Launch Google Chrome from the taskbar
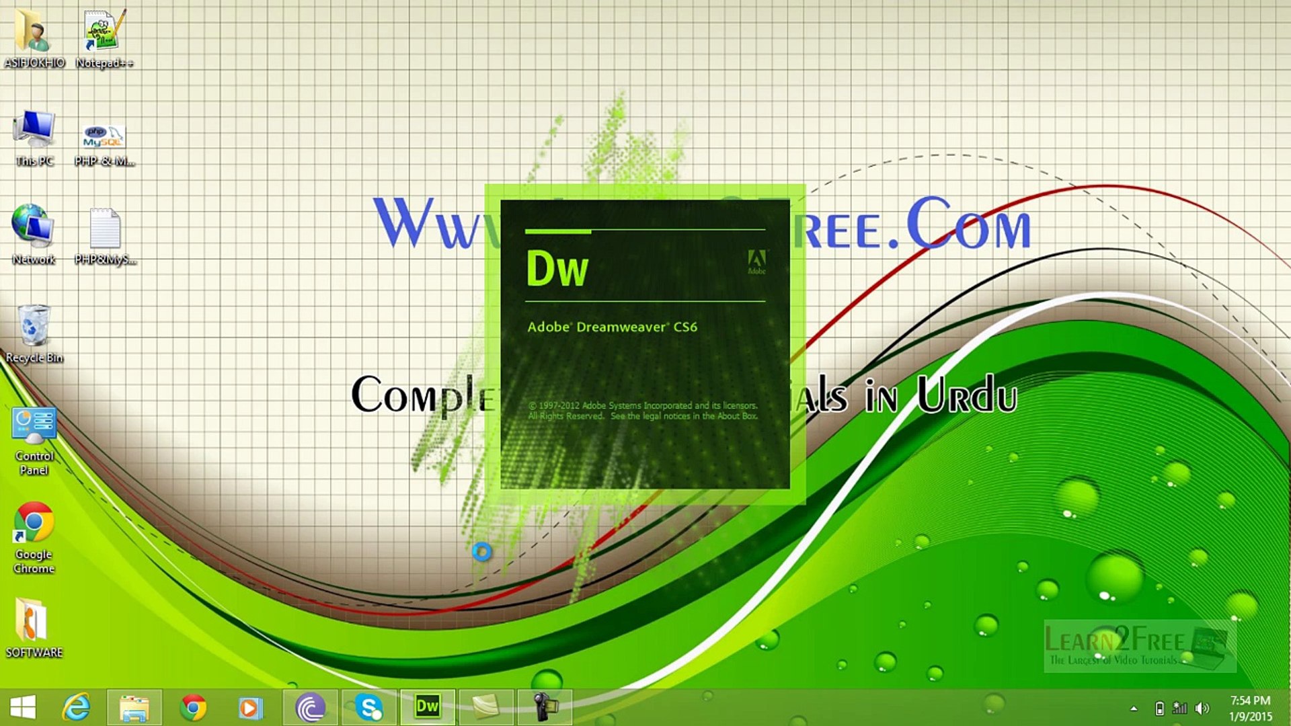 (x=193, y=707)
